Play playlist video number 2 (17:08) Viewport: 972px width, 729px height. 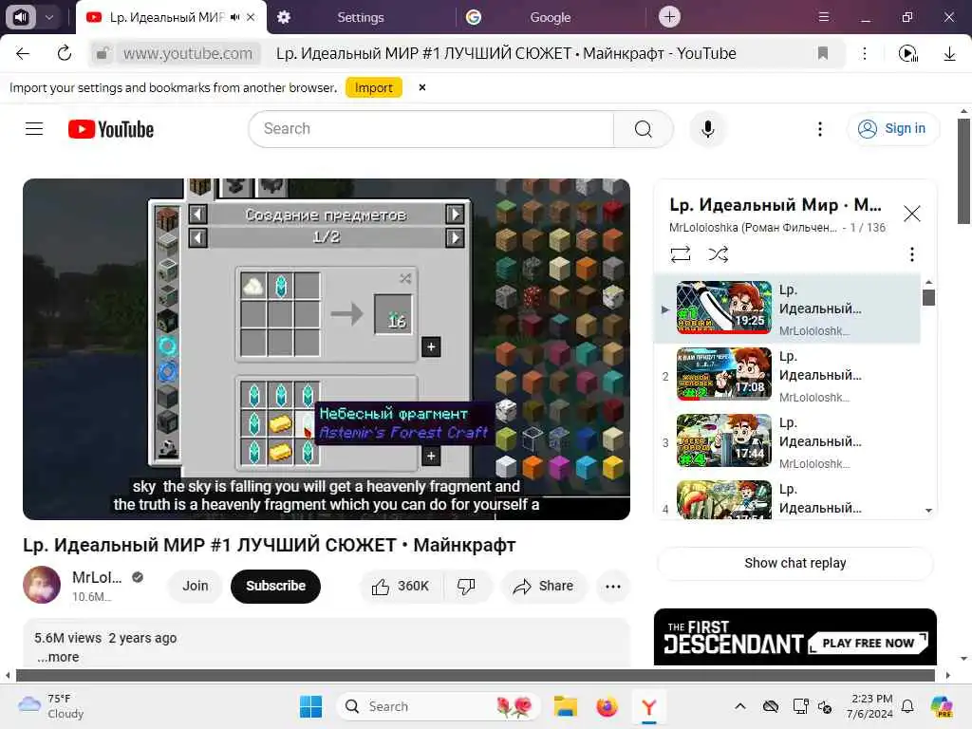point(787,375)
